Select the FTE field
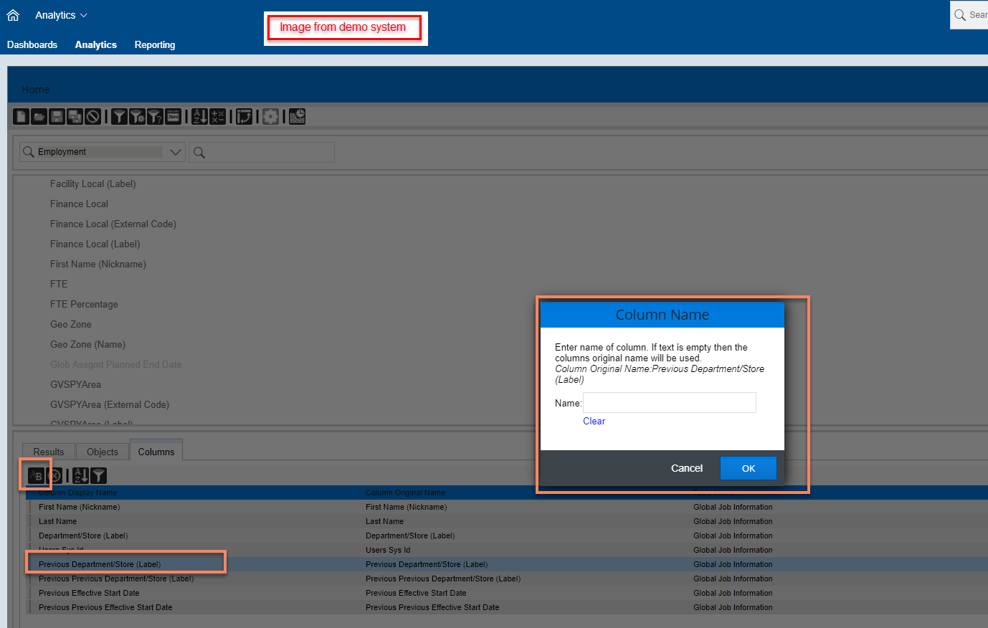 coord(59,284)
